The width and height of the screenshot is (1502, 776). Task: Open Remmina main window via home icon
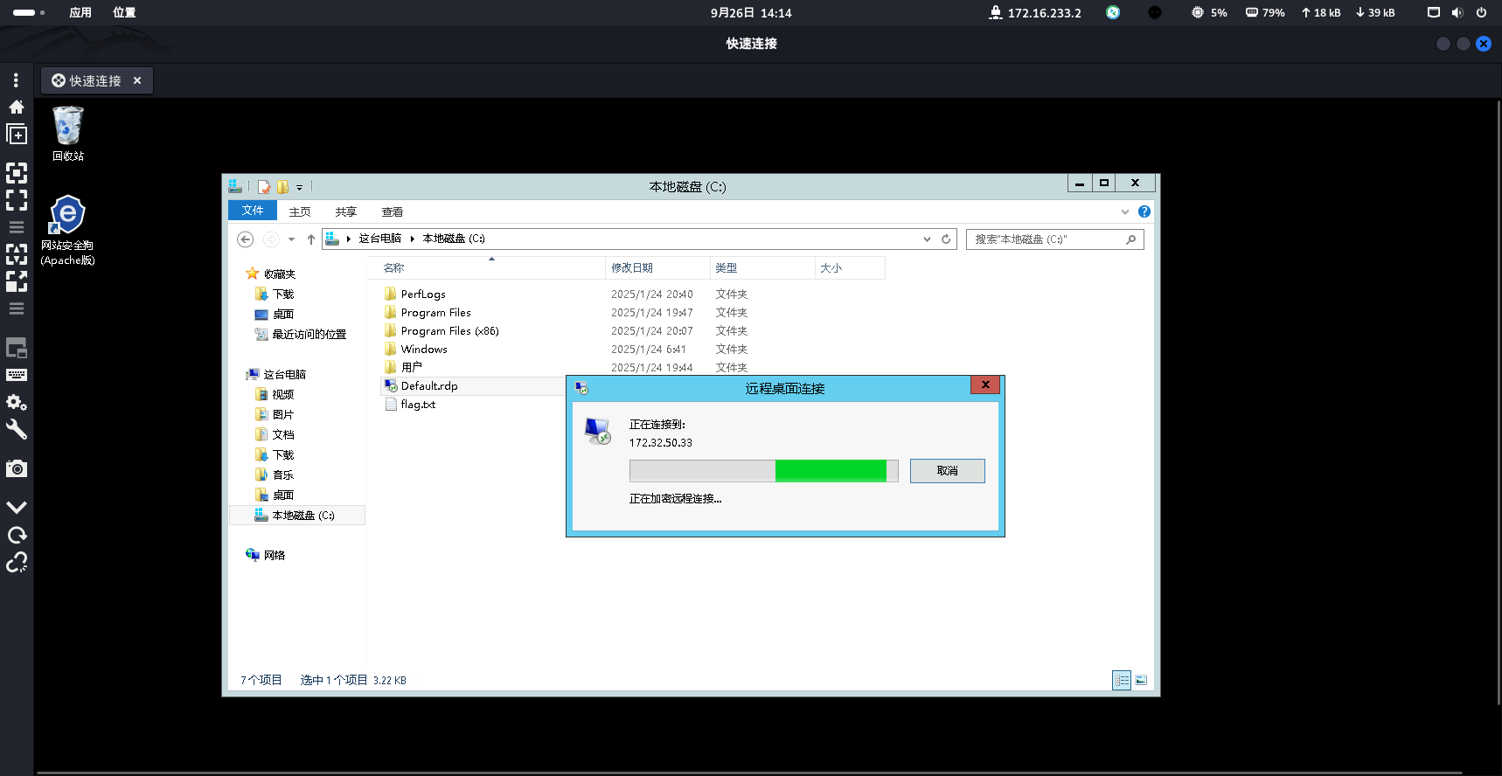click(x=16, y=107)
